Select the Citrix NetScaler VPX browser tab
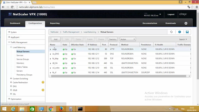This screenshot has height=112, width=199. (x=16, y=2)
